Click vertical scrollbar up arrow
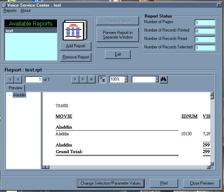This screenshot has height=192, width=224. tap(212, 94)
